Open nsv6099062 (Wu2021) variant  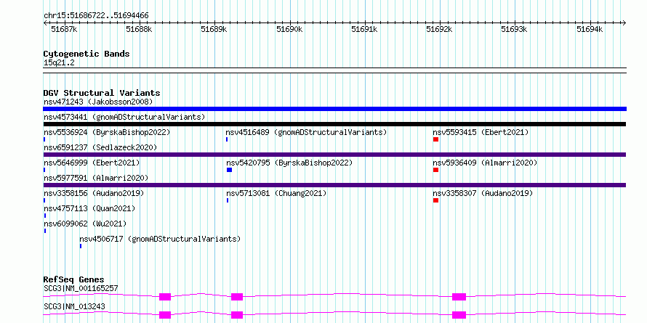point(85,224)
